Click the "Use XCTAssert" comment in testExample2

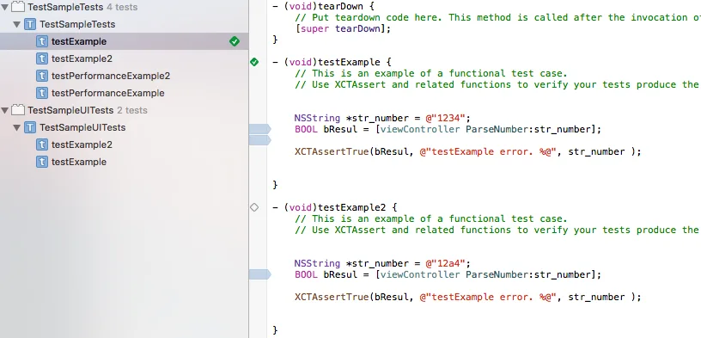click(x=497, y=230)
